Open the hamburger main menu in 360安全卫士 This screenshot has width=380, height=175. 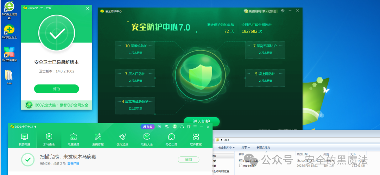coord(195,127)
